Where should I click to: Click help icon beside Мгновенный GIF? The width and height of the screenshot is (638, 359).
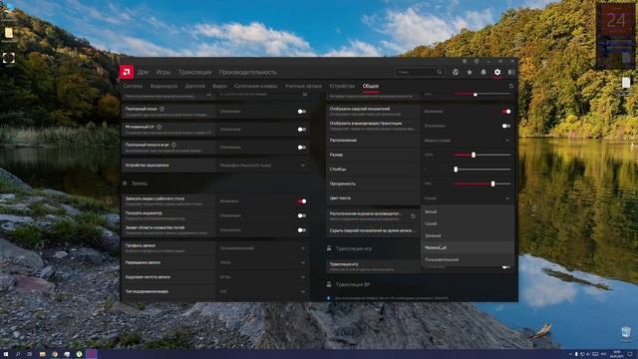[x=159, y=127]
